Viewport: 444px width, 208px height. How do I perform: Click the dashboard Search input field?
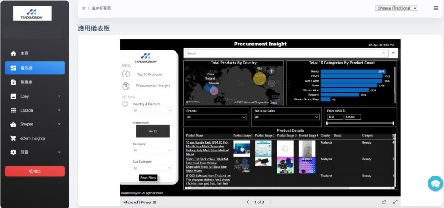[x=284, y=53]
